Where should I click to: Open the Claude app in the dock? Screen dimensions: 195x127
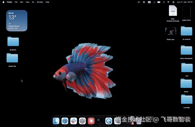tap(91, 121)
